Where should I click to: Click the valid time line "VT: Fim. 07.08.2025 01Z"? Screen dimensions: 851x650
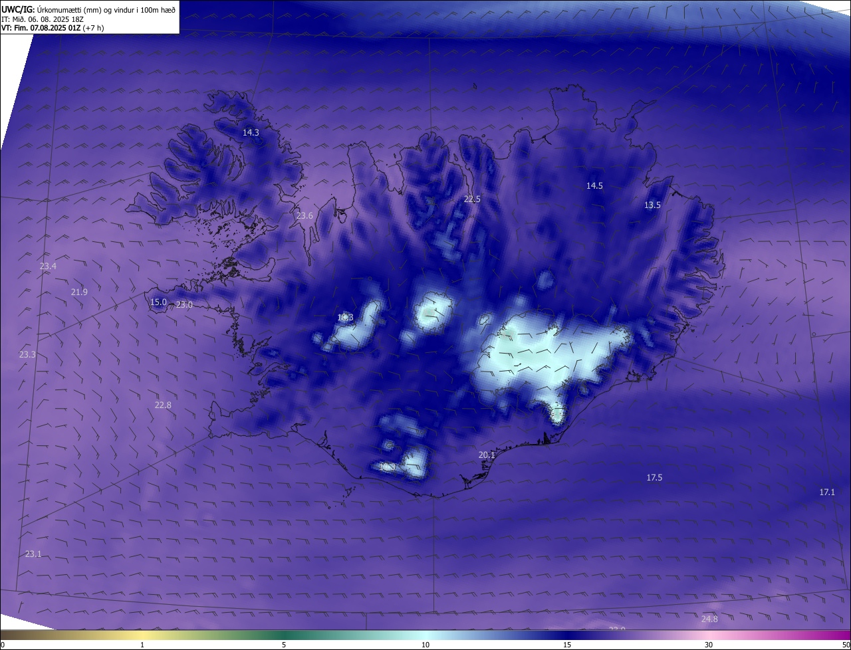coord(41,28)
